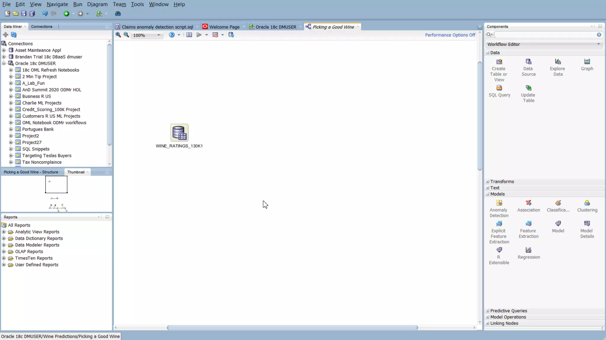Click the binoculars Find icon
The image size is (606, 340).
coord(118,14)
